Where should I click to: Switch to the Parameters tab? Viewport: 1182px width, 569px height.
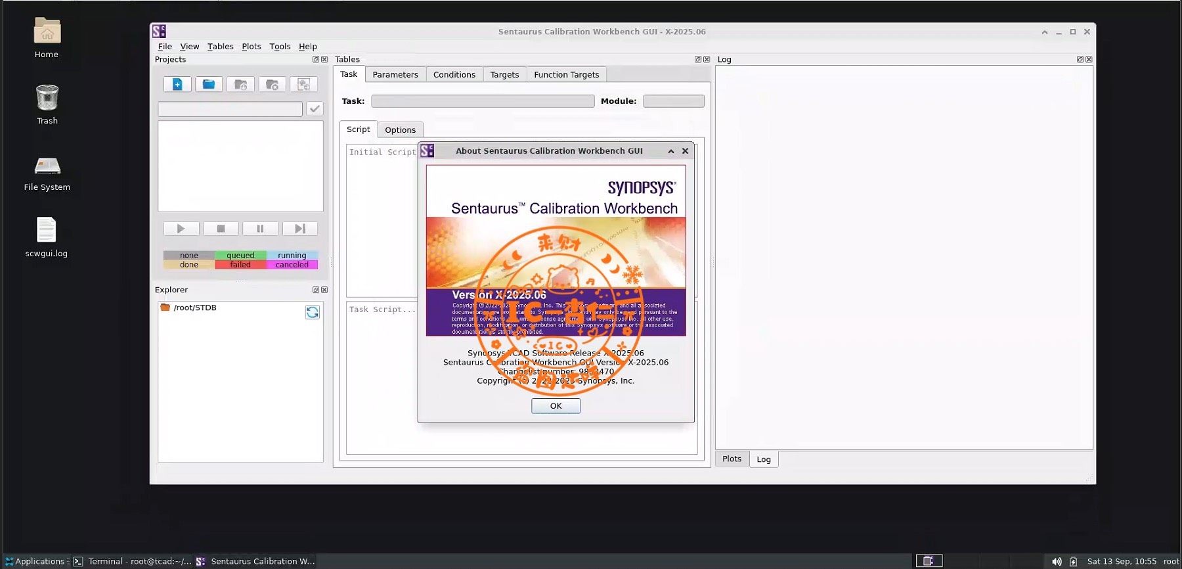(x=395, y=75)
